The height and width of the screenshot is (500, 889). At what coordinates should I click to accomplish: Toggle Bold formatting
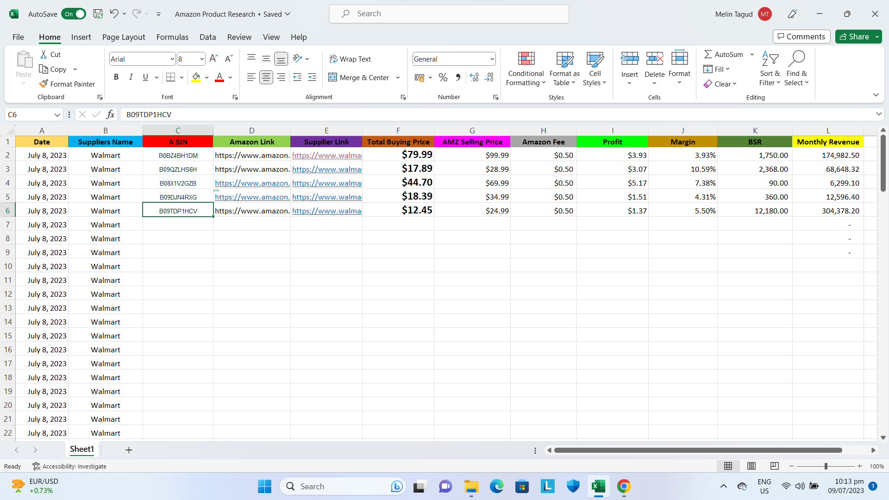pyautogui.click(x=116, y=77)
